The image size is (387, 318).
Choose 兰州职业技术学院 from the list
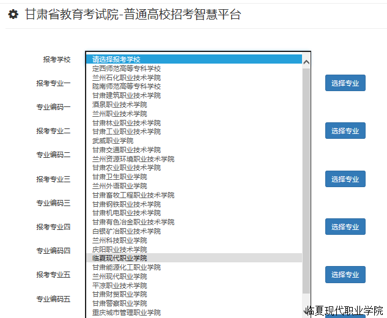pyautogui.click(x=194, y=114)
